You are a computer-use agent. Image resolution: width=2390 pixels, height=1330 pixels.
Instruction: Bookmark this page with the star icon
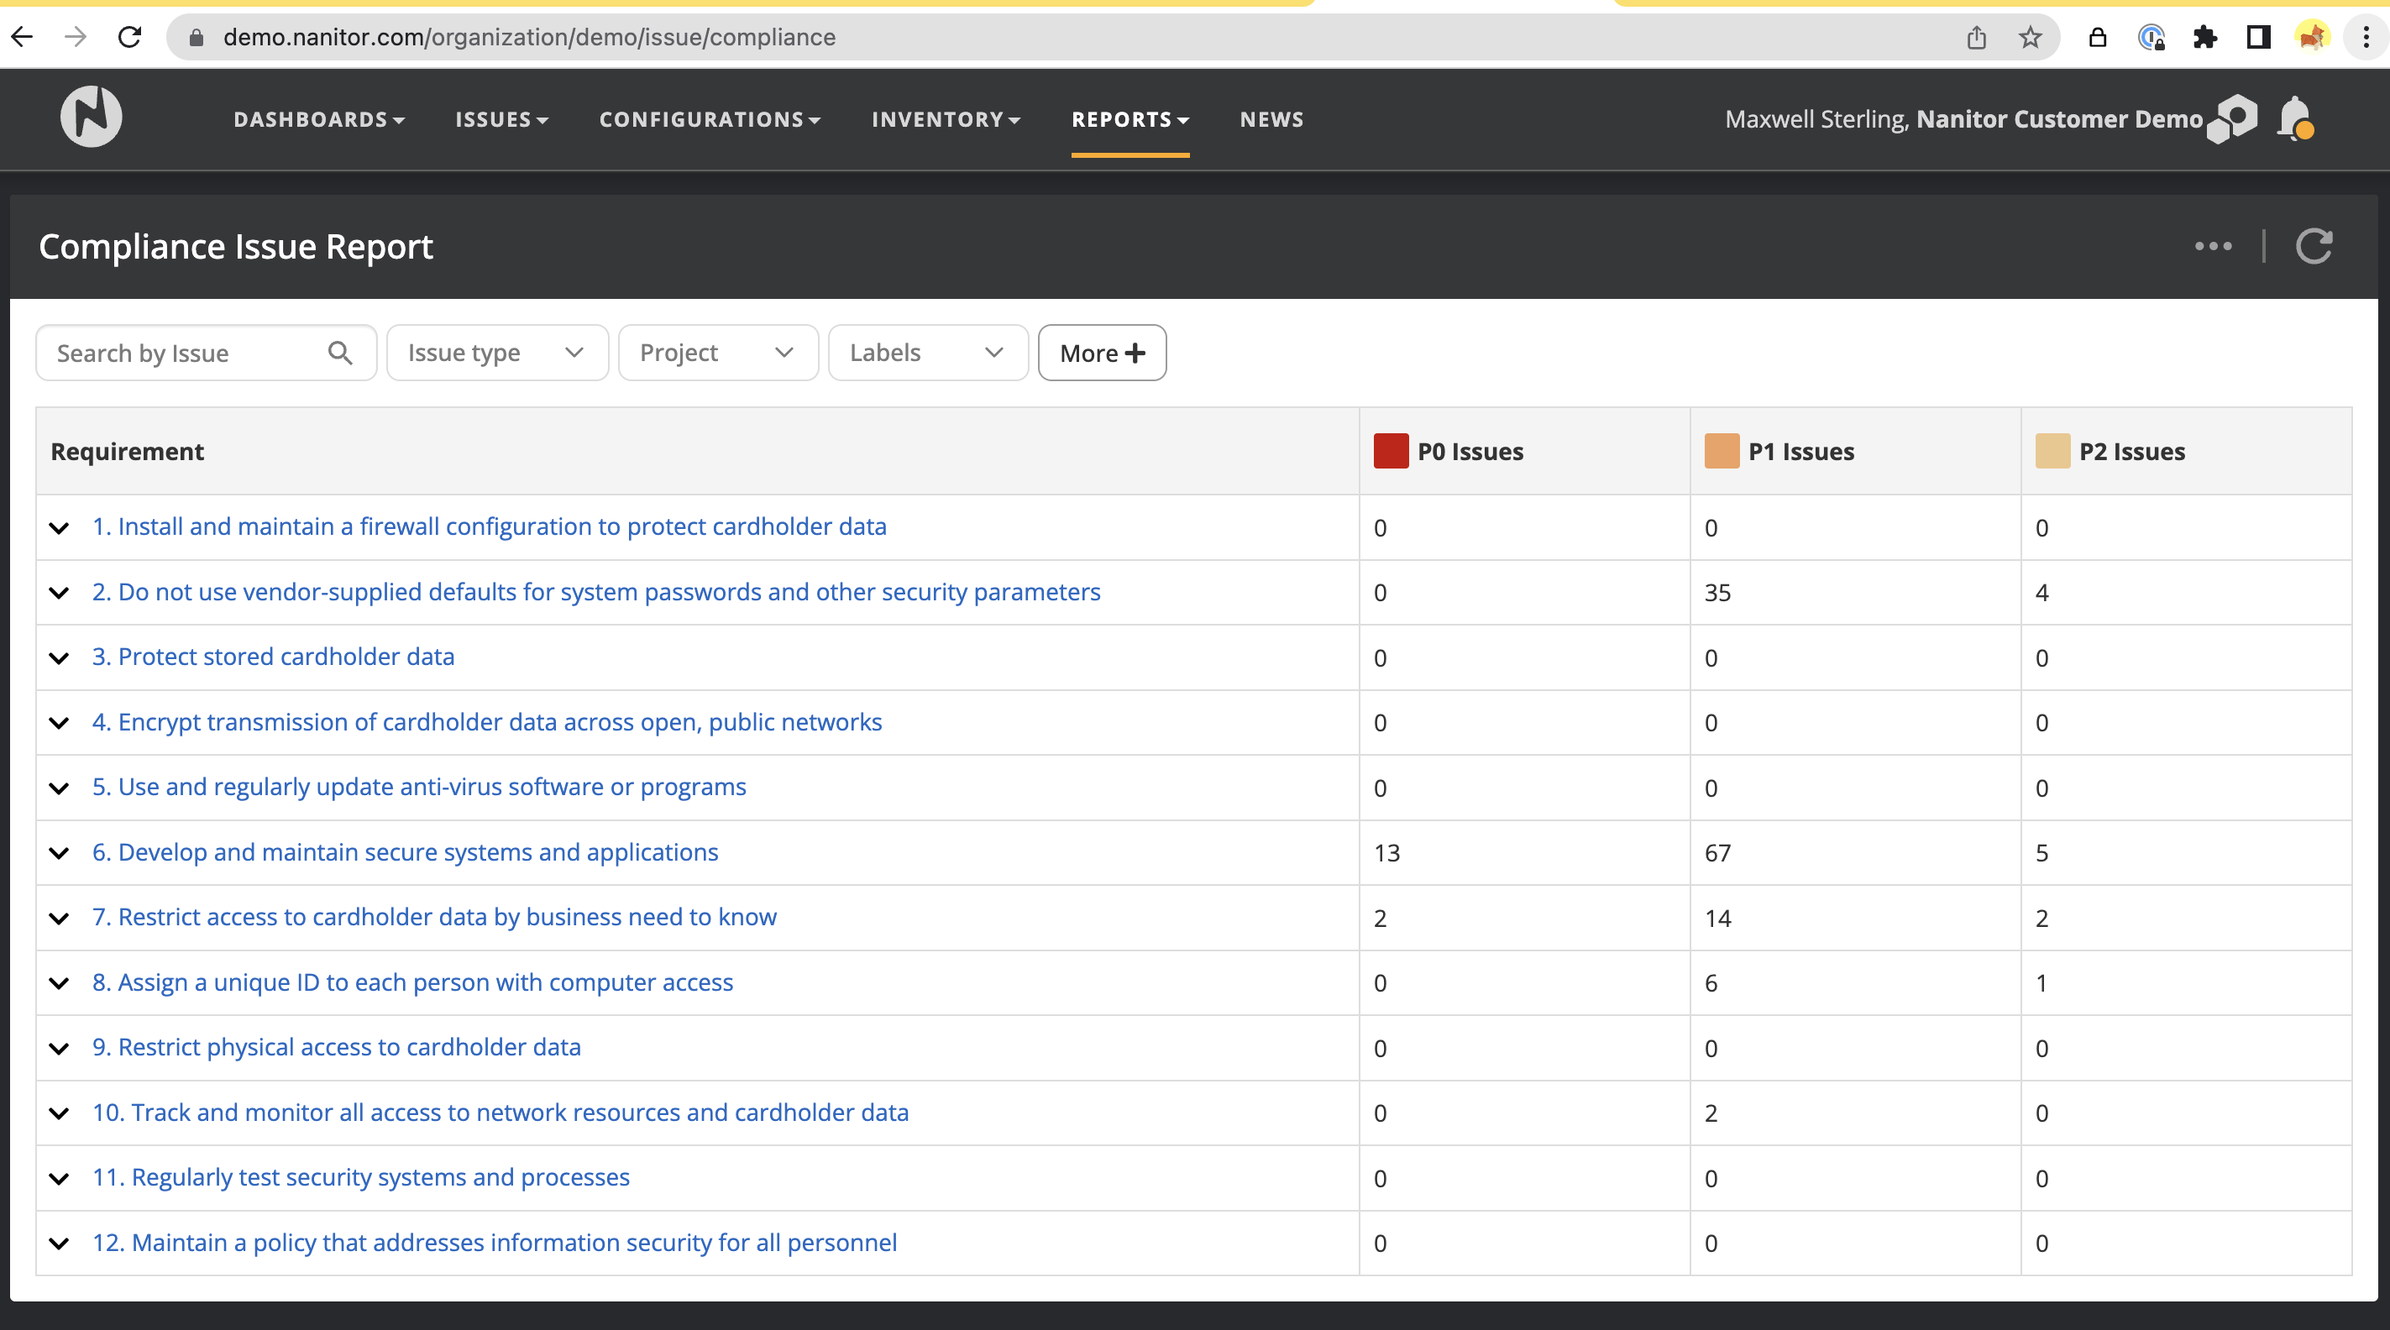2030,37
